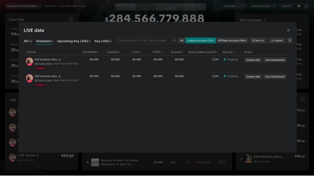Sort the Buyers column

click(x=183, y=52)
